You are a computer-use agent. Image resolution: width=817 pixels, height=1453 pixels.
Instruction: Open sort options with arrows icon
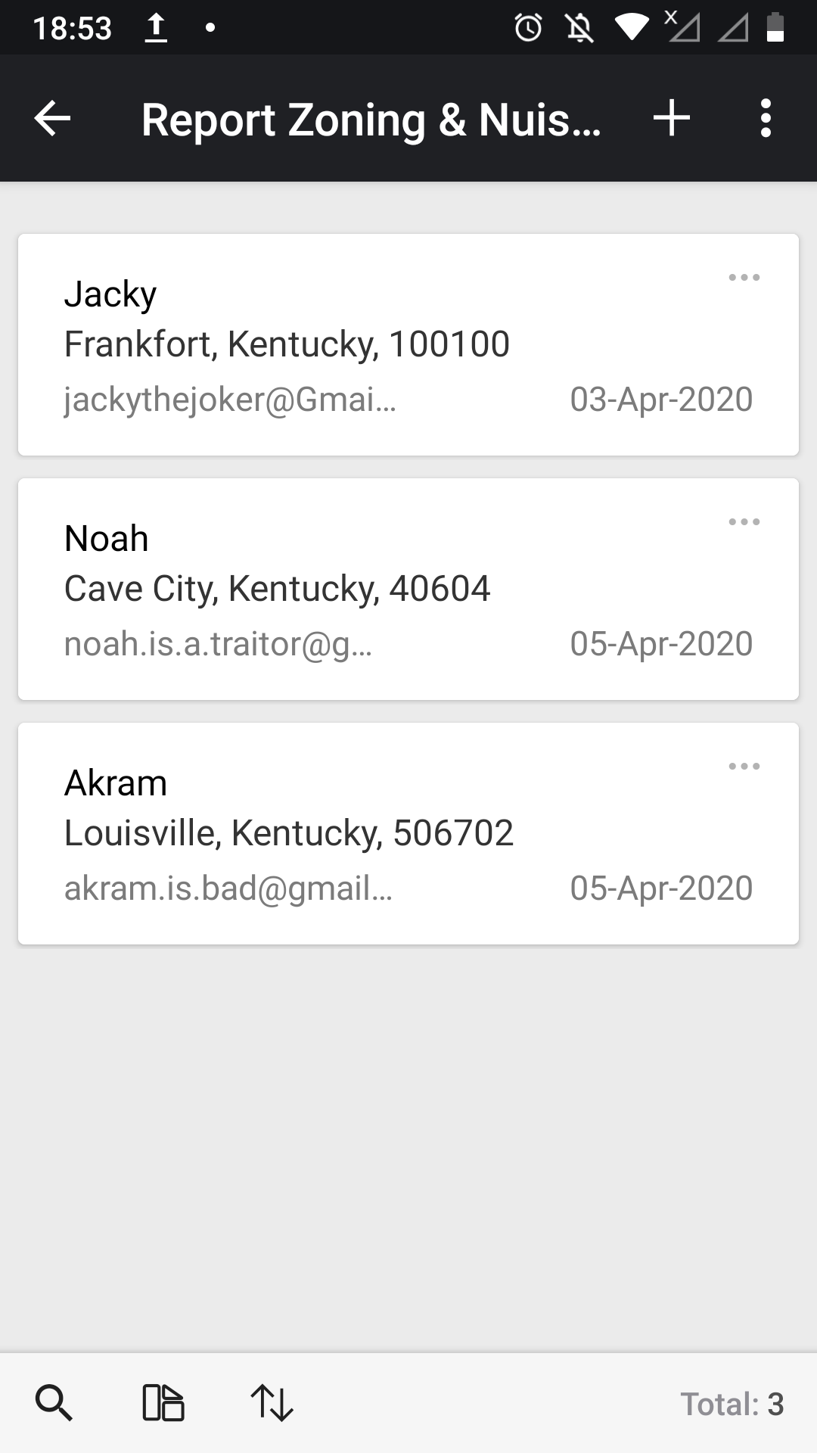(x=272, y=1403)
